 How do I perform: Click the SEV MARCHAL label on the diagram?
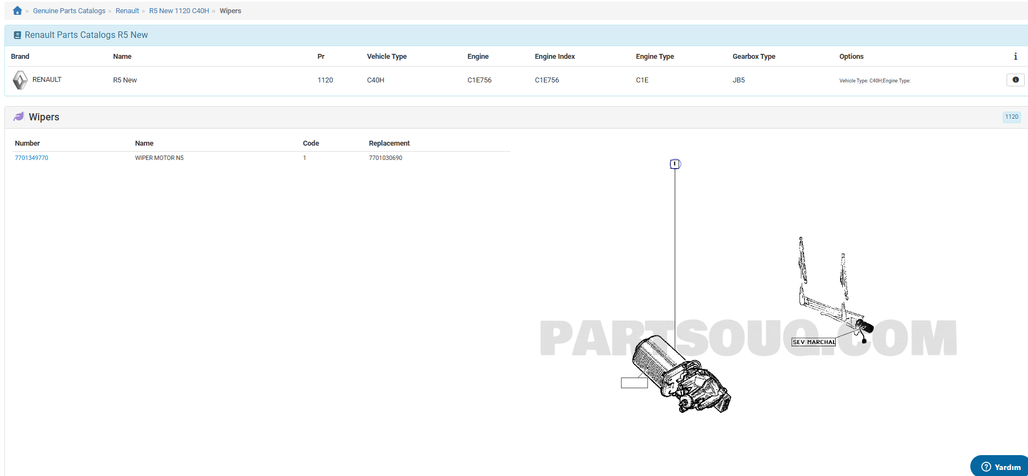tap(814, 342)
